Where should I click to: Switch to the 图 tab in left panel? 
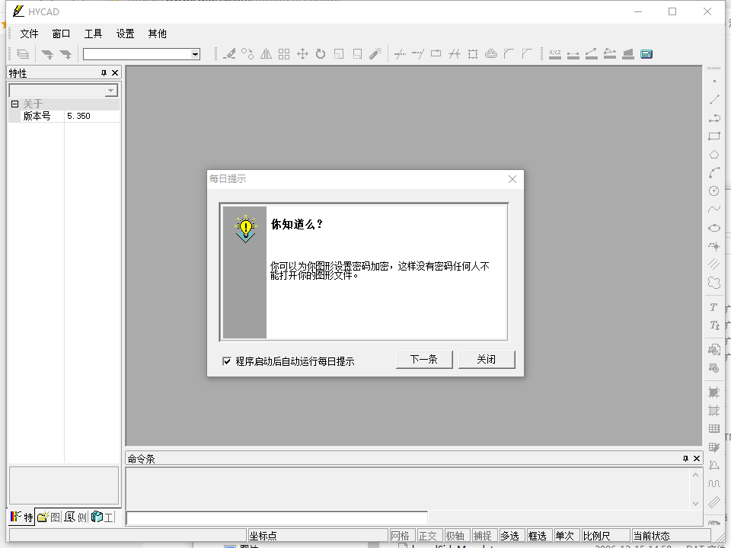[x=49, y=517]
